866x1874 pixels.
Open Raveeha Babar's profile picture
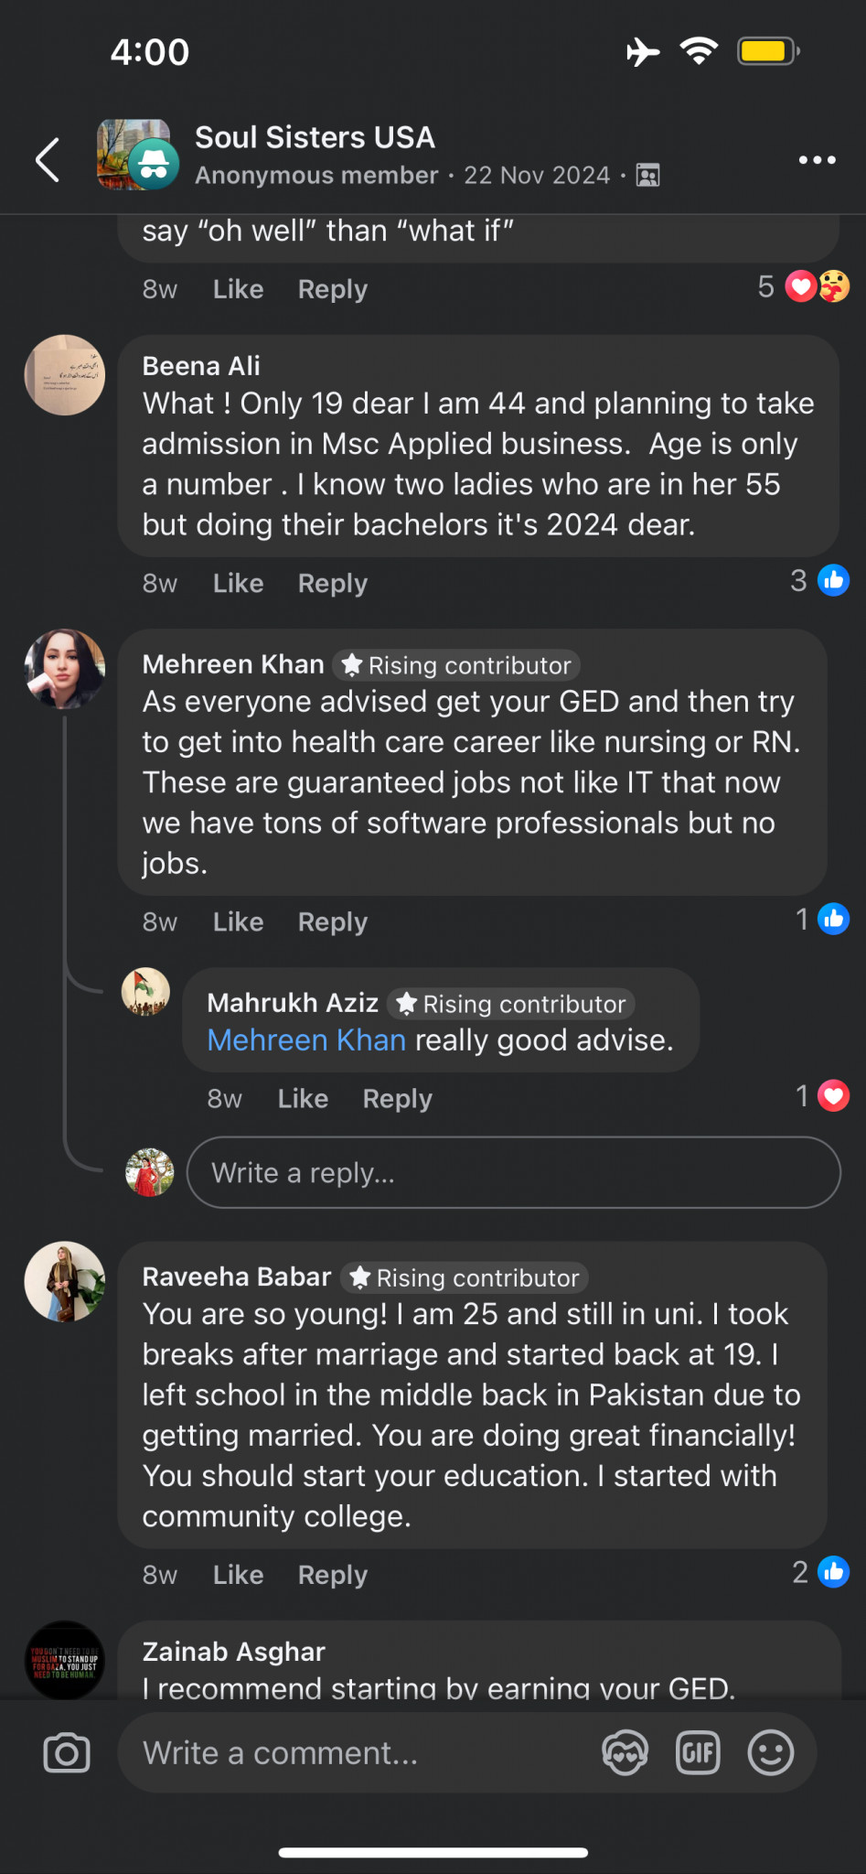64,1281
